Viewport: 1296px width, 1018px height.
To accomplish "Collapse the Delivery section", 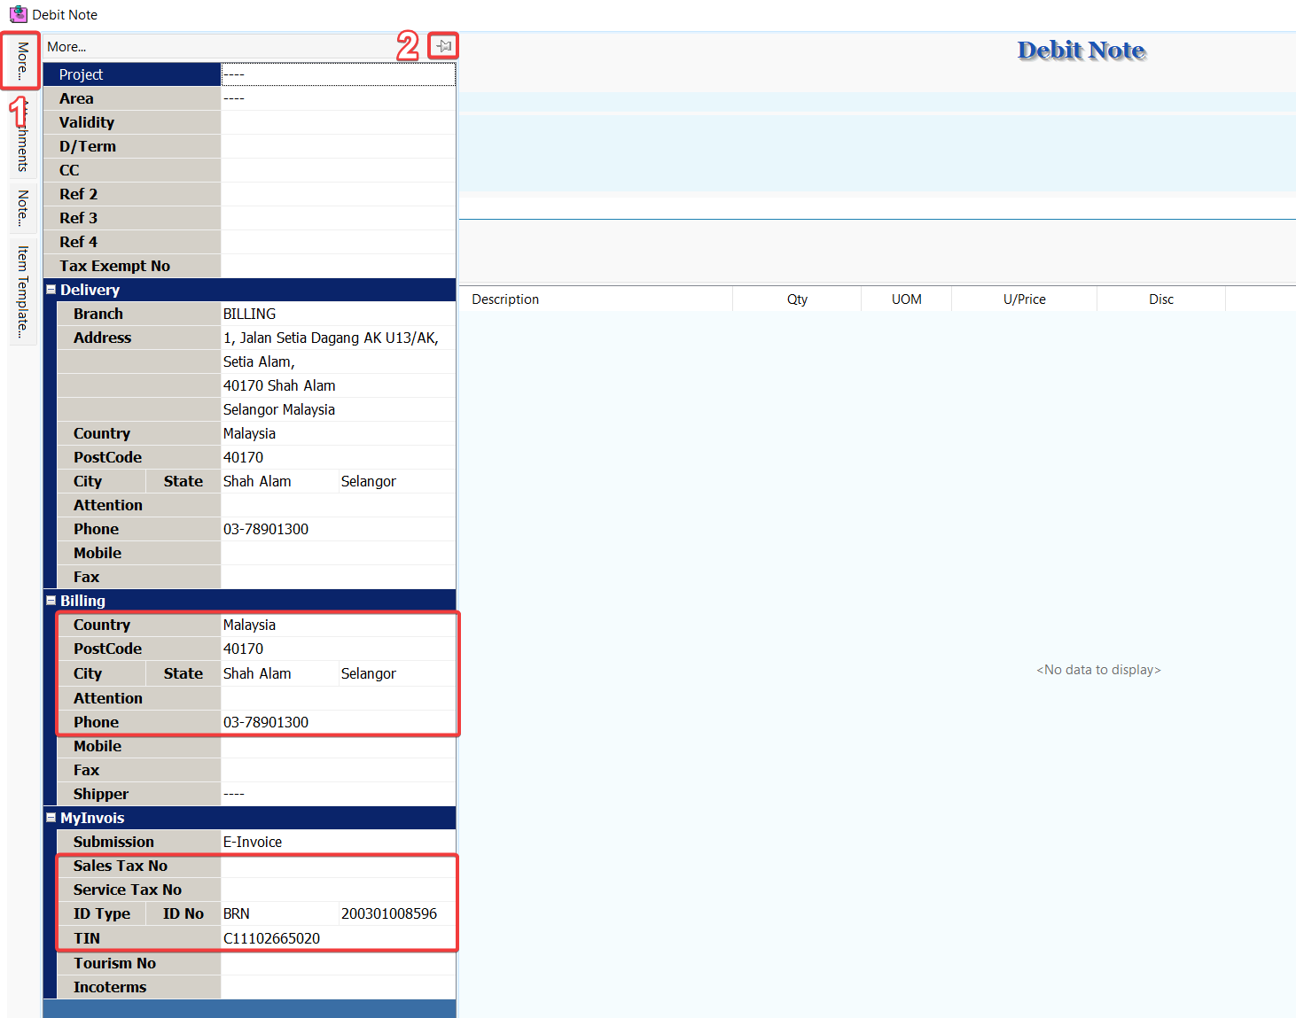I will [51, 290].
